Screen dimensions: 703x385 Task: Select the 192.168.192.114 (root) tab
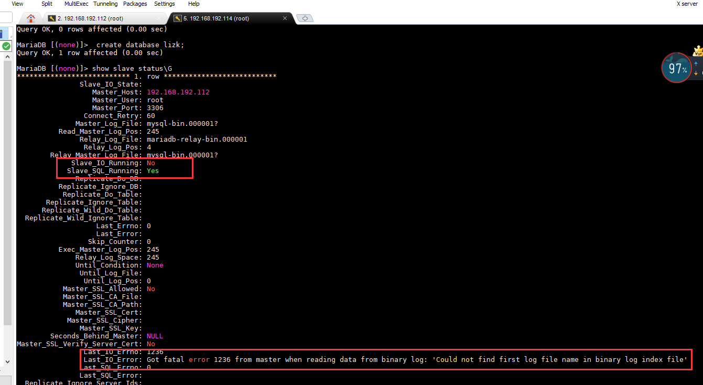pos(231,18)
